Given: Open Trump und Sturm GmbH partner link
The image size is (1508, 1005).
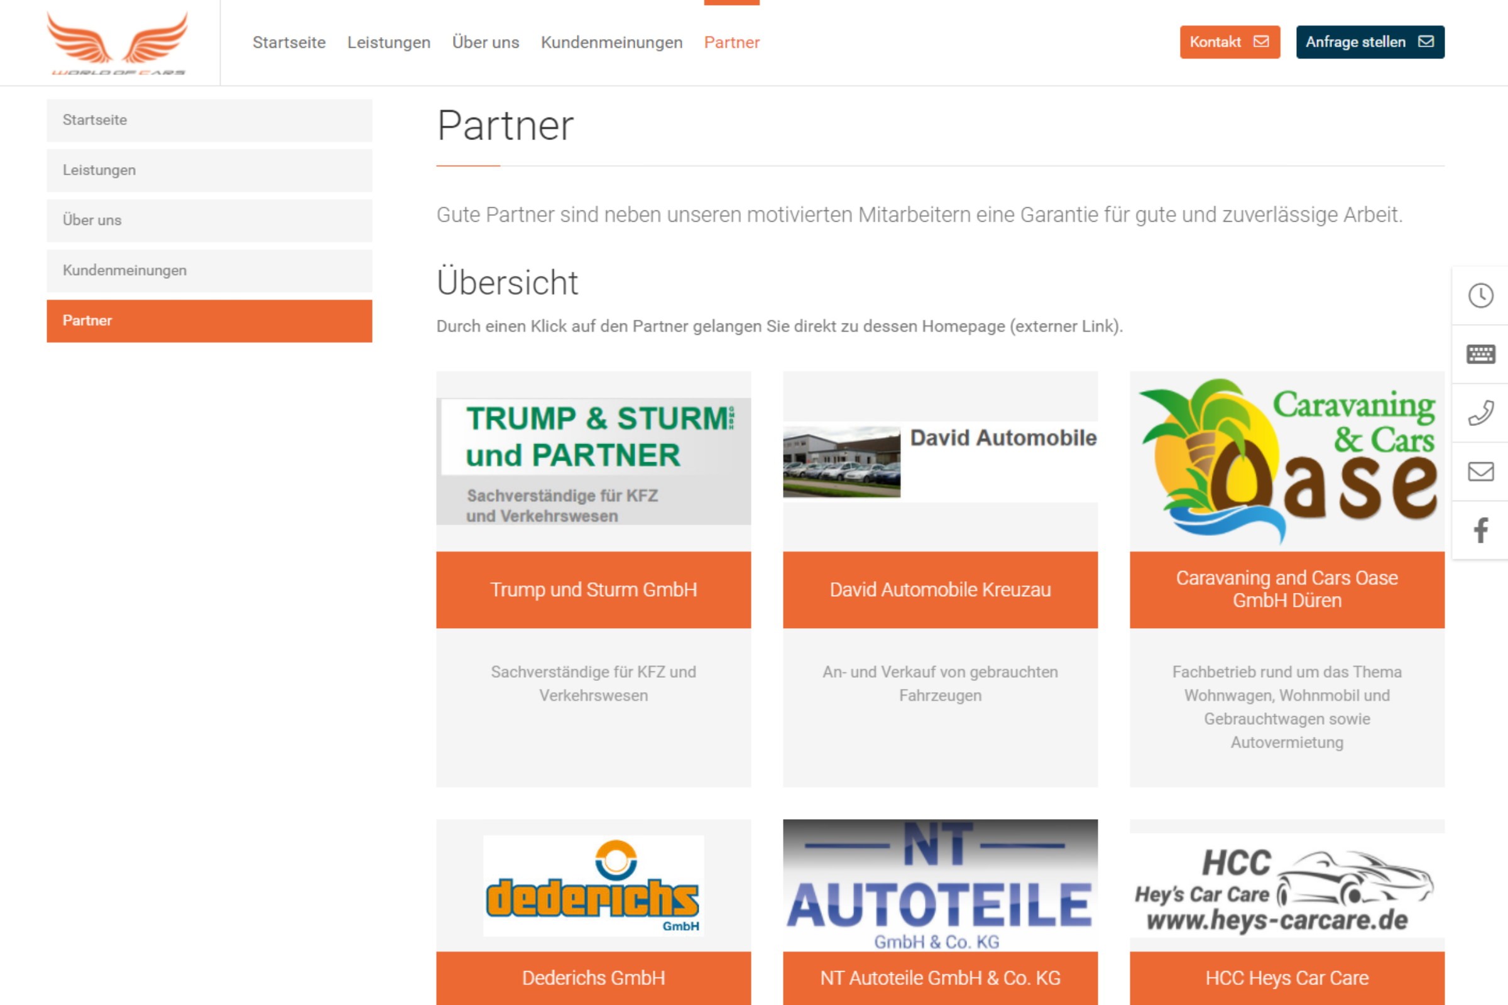Looking at the screenshot, I should click(593, 590).
